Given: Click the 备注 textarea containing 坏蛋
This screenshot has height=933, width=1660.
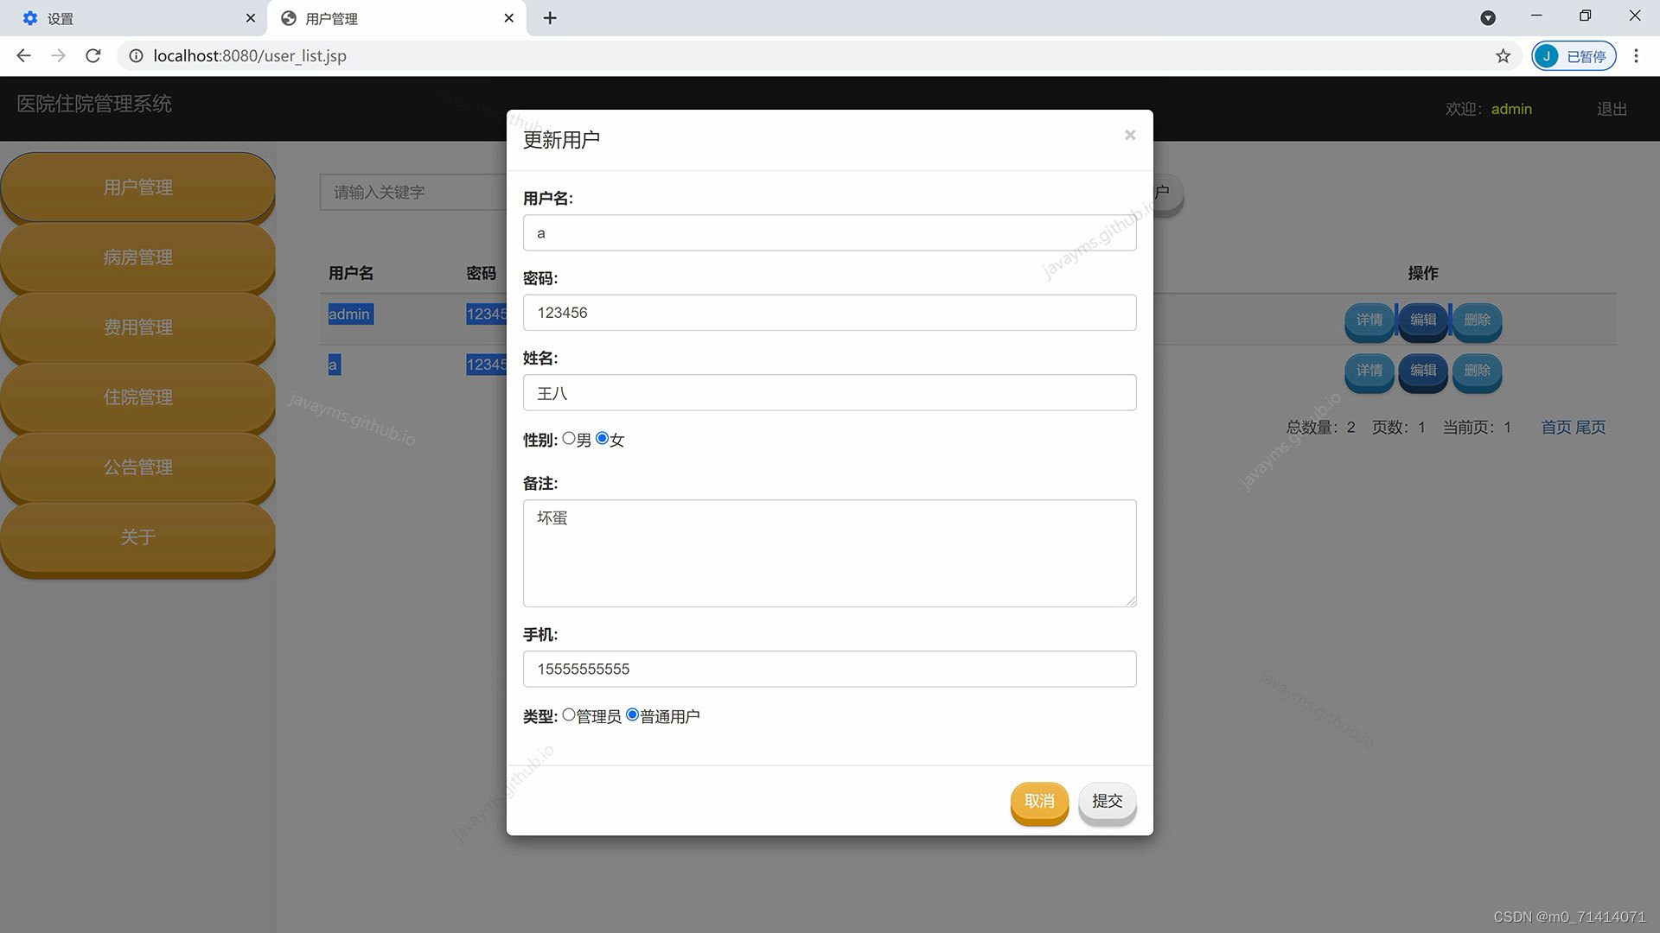Looking at the screenshot, I should point(829,553).
